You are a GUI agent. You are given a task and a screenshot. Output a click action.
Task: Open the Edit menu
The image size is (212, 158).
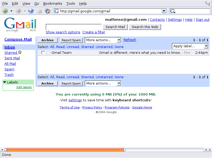point(15,3)
